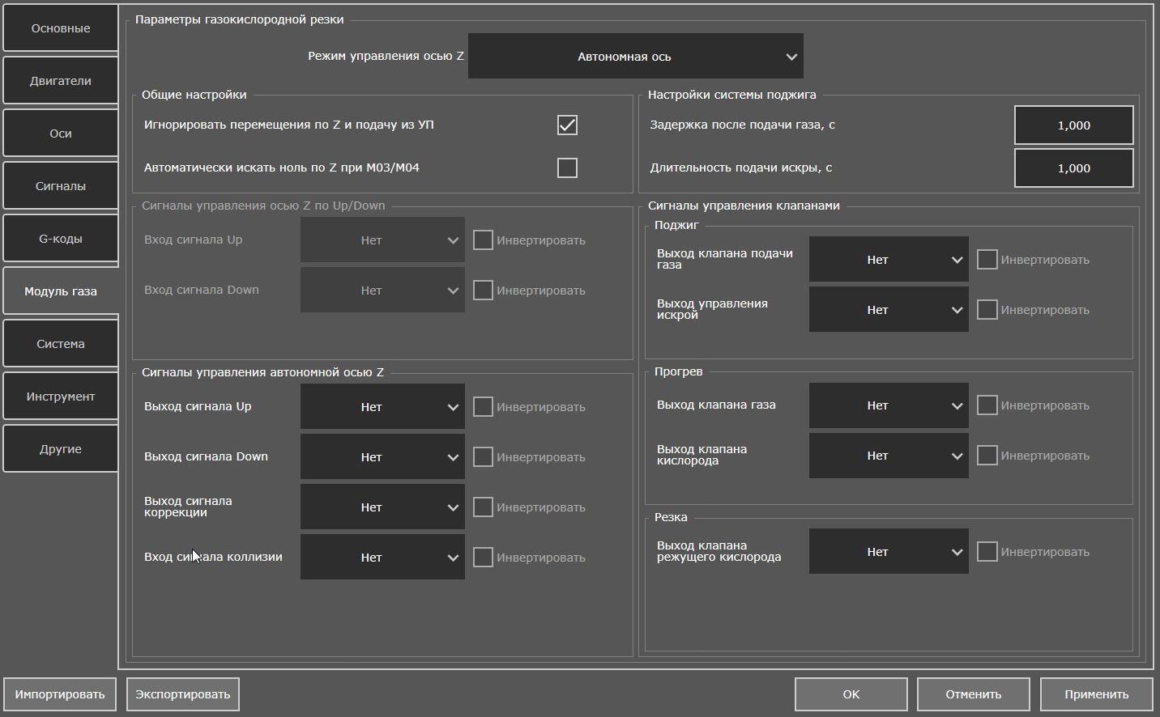The image size is (1160, 717).
Task: Open the Выход управления искрой dropdown
Action: pos(889,309)
